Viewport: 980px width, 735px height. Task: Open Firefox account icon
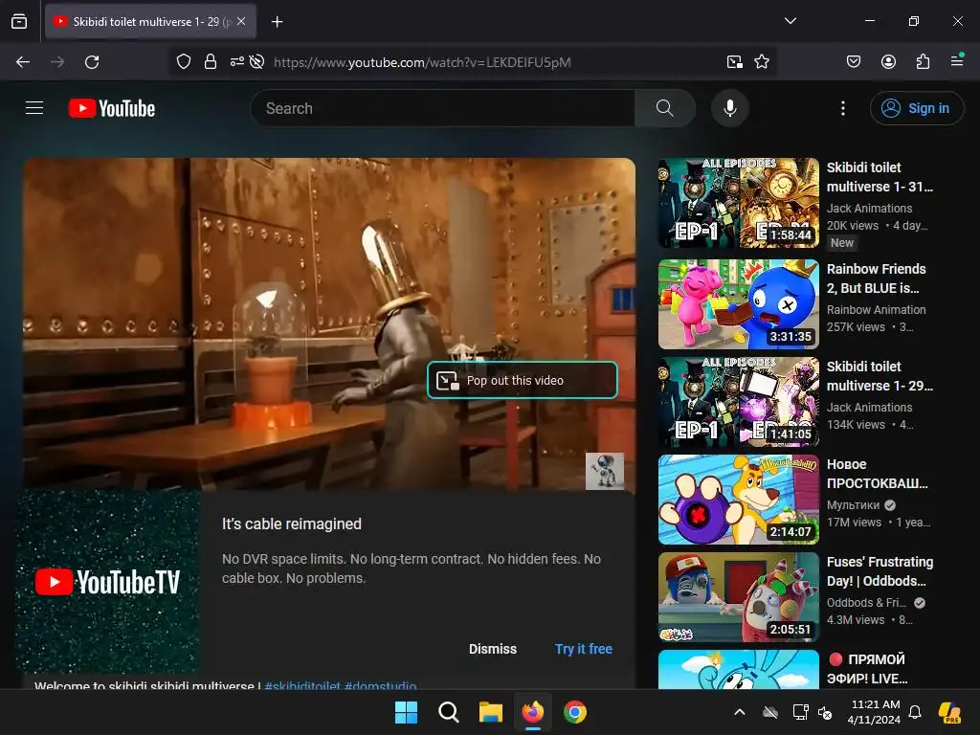tap(888, 62)
